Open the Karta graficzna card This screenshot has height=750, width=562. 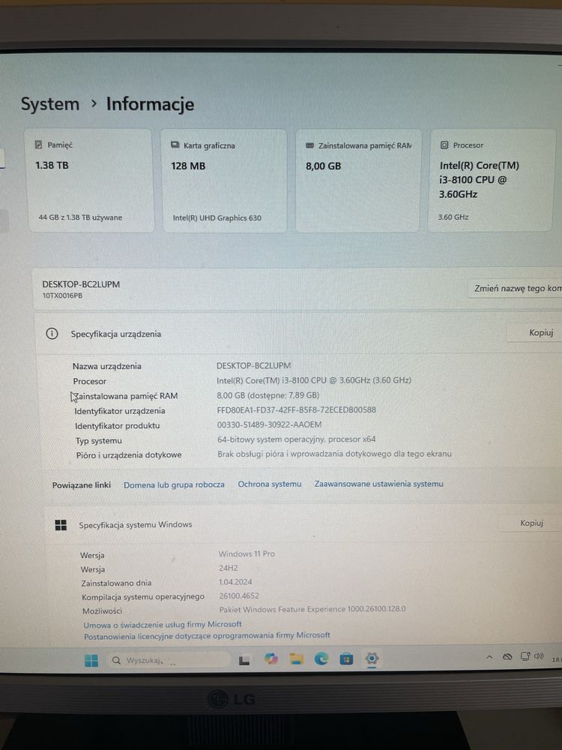(224, 180)
